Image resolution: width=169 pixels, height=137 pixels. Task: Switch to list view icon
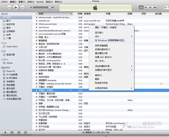coord(141,7)
